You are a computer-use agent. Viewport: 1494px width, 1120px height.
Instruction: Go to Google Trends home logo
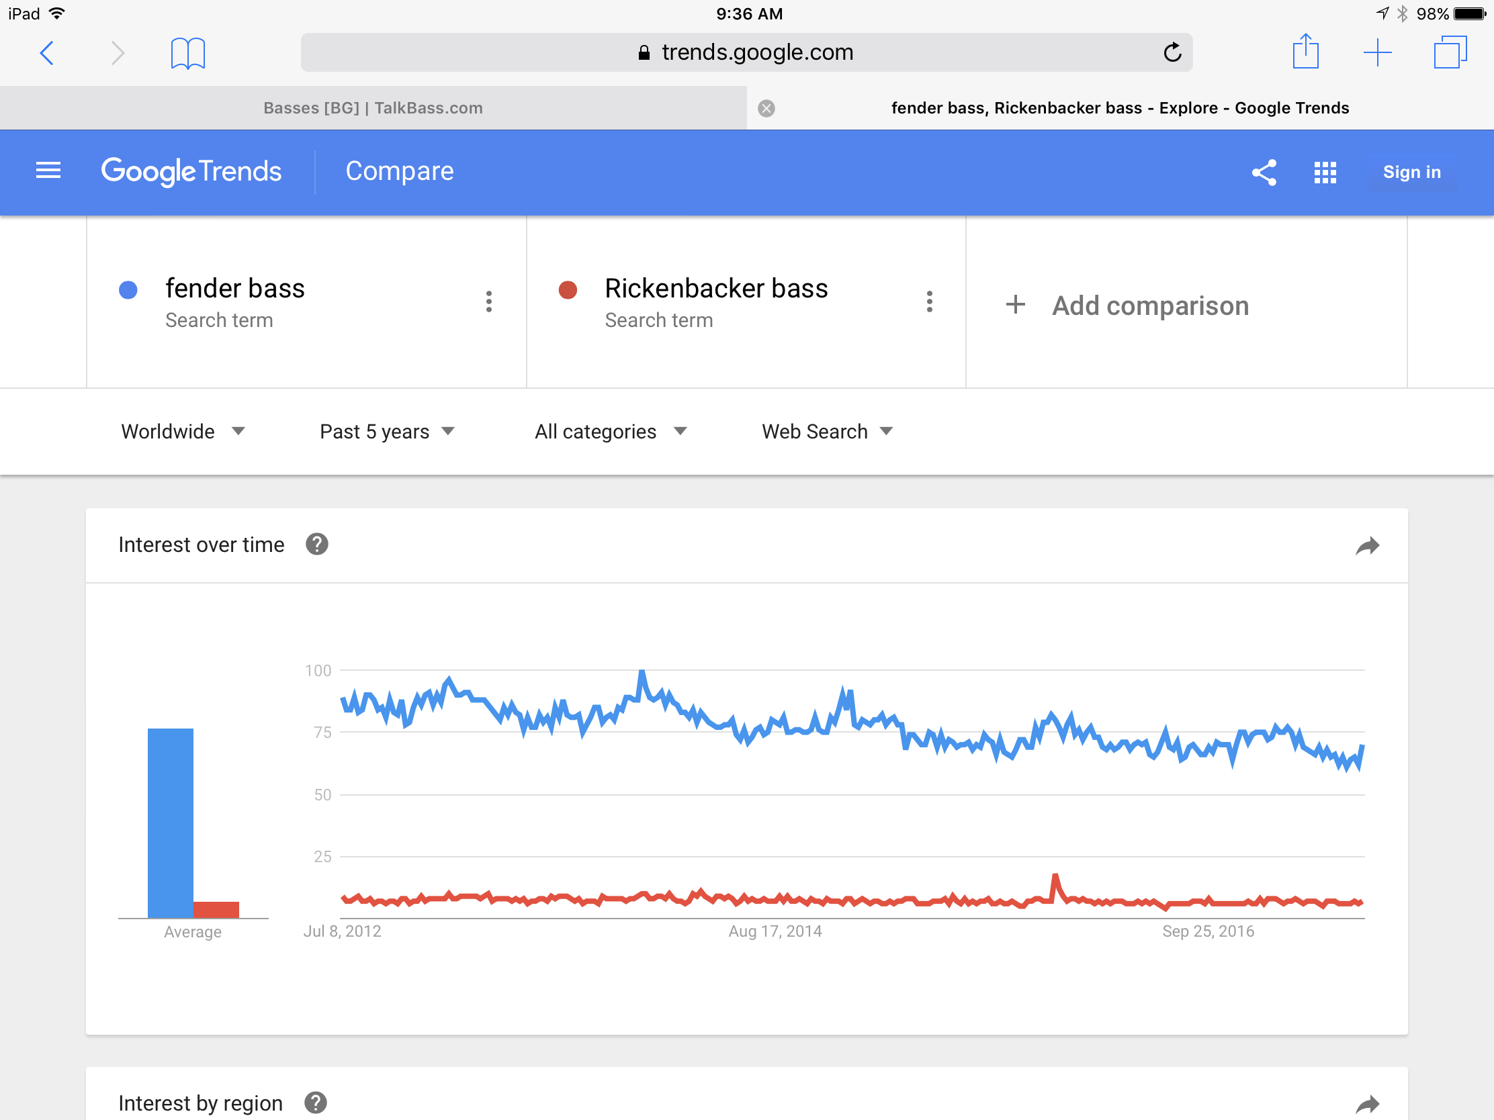coord(191,171)
